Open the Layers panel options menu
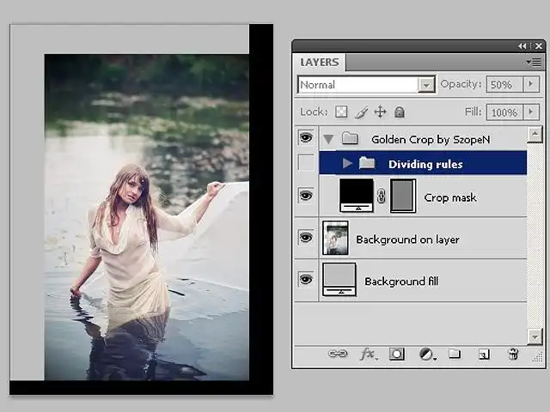The width and height of the screenshot is (550, 412). (x=534, y=63)
